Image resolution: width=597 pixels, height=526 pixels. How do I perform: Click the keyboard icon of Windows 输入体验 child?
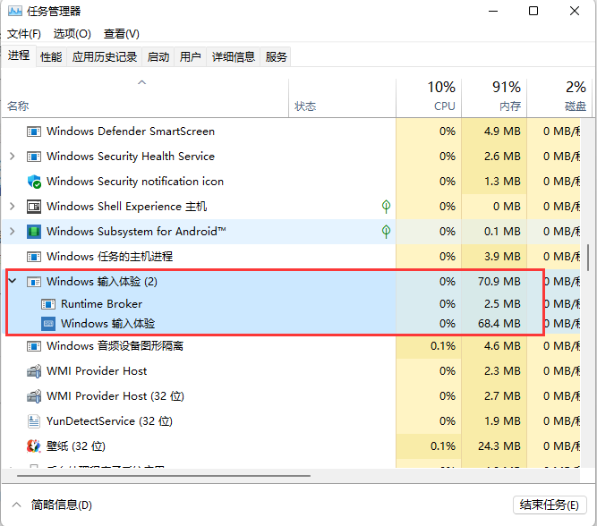tap(48, 324)
